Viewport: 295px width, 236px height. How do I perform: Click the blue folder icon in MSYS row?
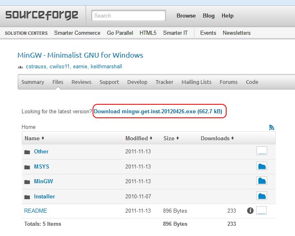tap(262, 166)
